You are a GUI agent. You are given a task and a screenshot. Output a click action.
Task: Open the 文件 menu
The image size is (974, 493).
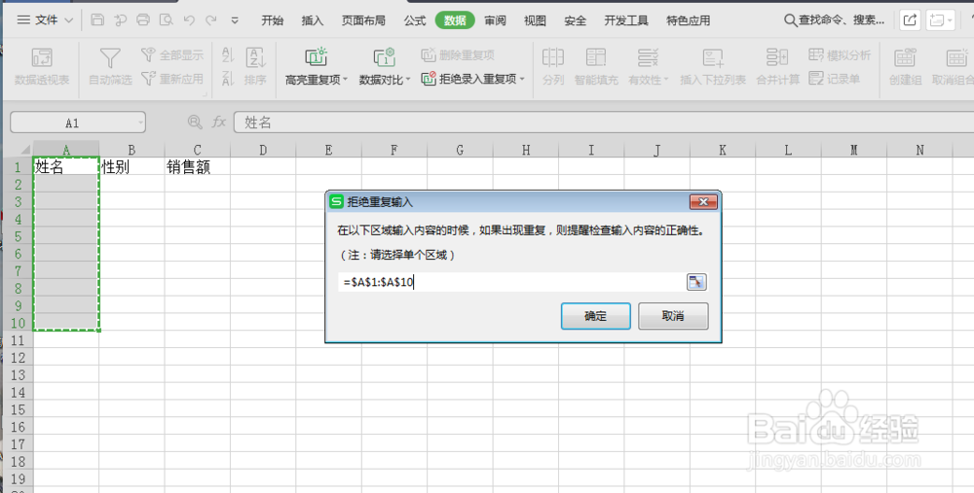[x=45, y=19]
